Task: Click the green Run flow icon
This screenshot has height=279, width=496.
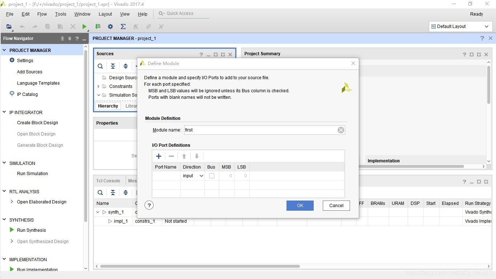Action: pos(84,27)
